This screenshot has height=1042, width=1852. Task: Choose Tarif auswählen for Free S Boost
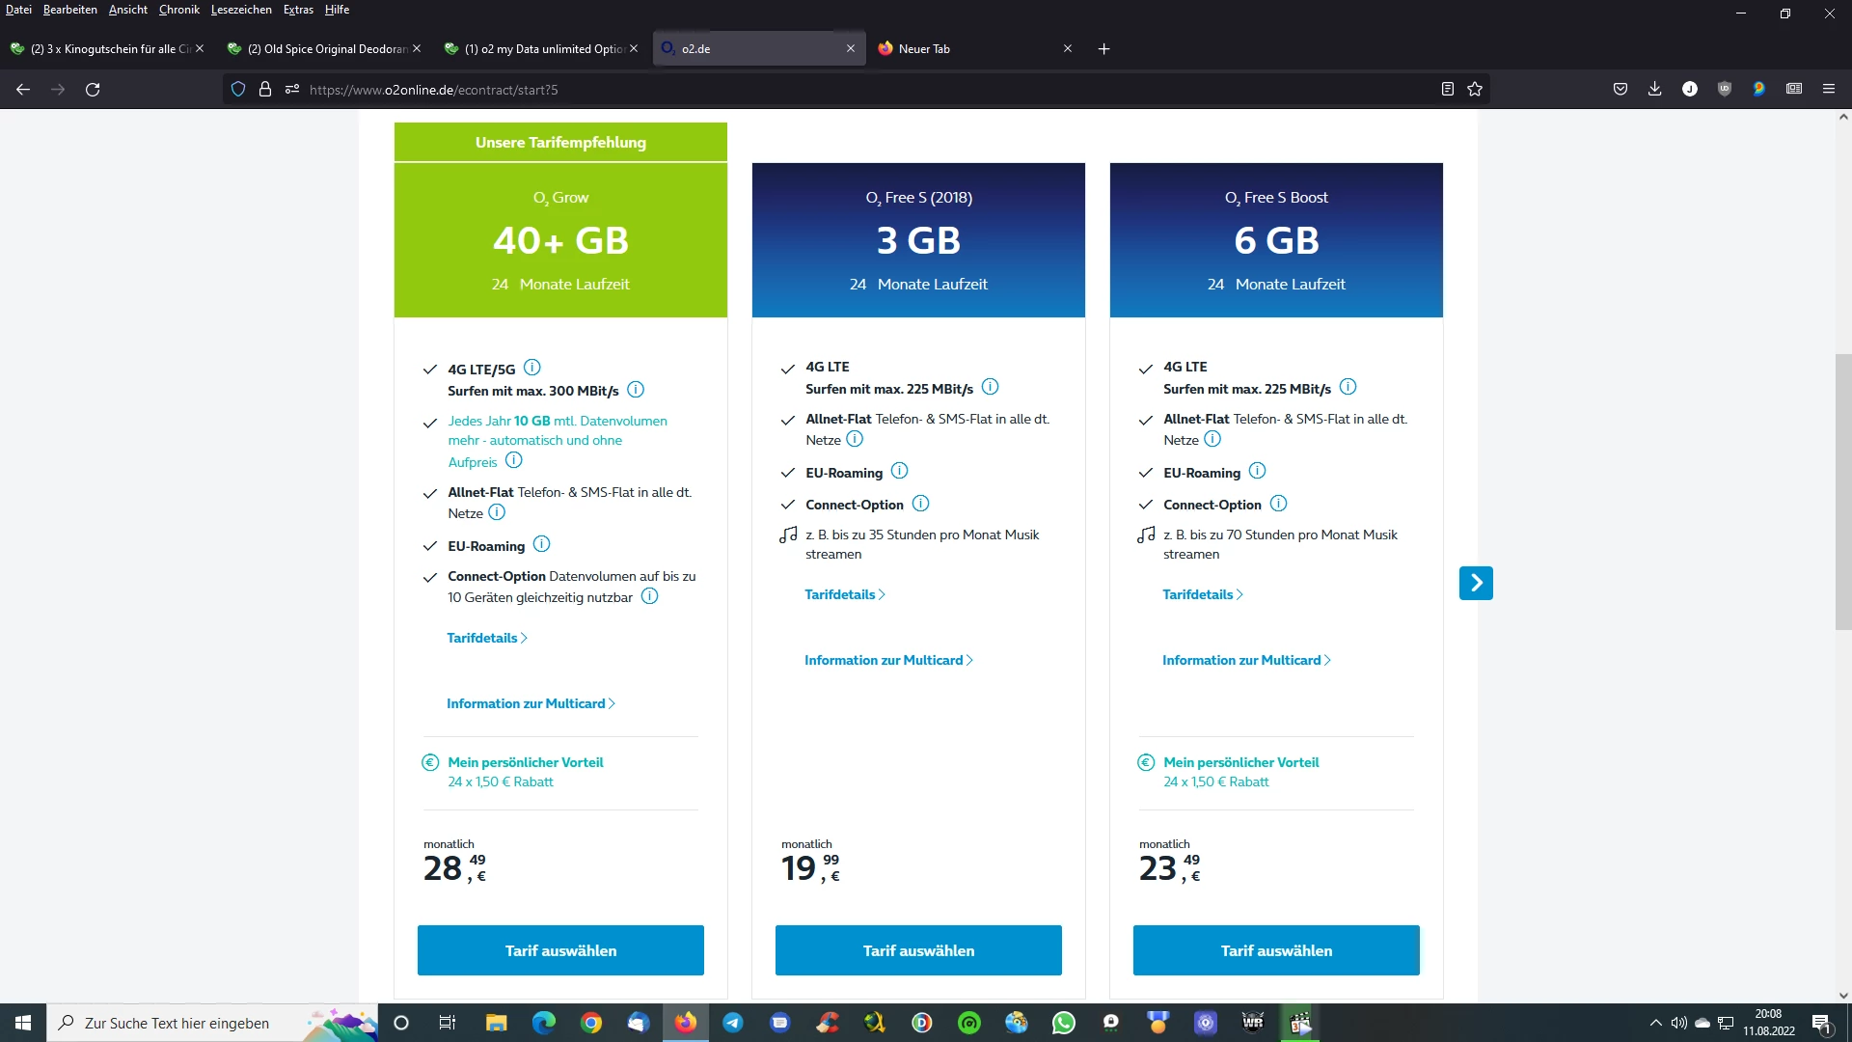click(x=1275, y=950)
